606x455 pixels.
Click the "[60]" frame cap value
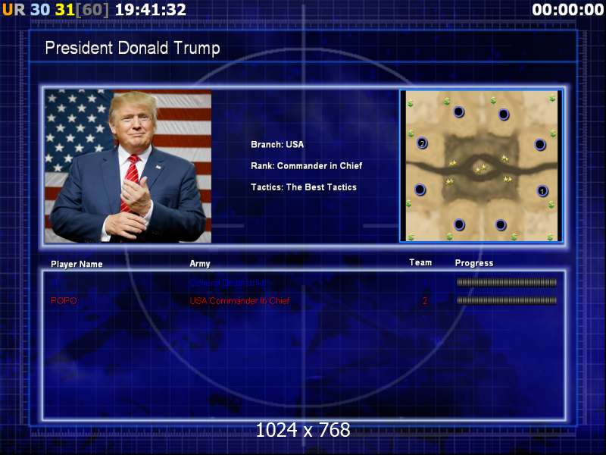(92, 10)
